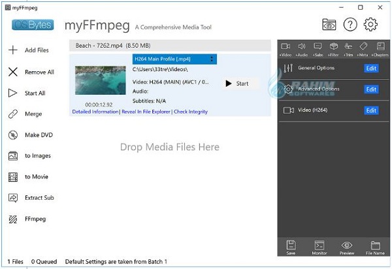Open help with the question mark icon
Image resolution: width=392 pixels, height=269 pixels.
(x=350, y=24)
